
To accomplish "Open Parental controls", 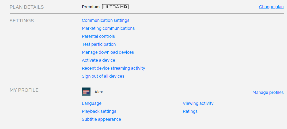I will pos(98,36).
